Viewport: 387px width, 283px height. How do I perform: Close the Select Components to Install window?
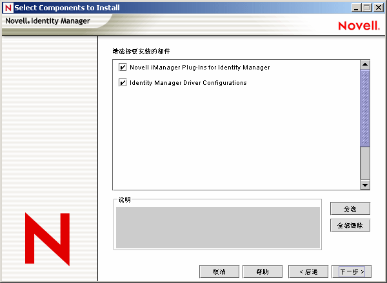click(x=379, y=8)
